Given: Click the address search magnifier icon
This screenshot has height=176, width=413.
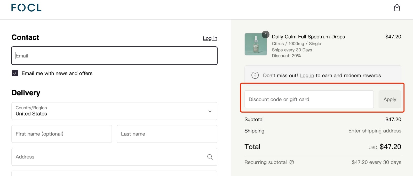Looking at the screenshot, I should 210,157.
